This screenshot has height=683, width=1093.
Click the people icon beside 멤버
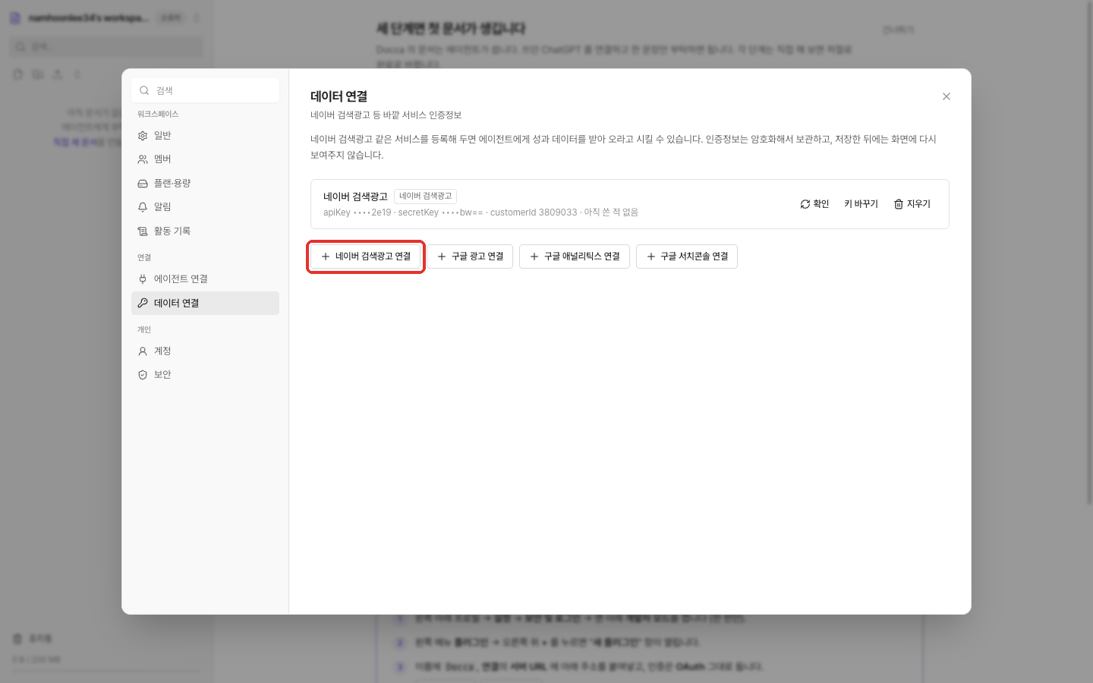143,159
